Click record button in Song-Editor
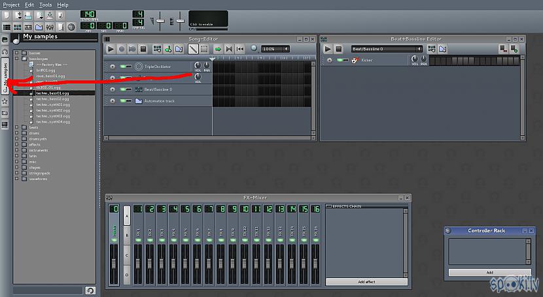This screenshot has width=543, height=297. [121, 49]
